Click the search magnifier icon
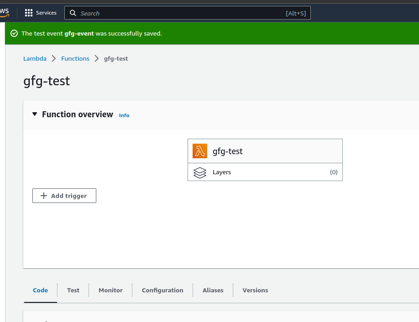This screenshot has width=419, height=322. tap(73, 13)
